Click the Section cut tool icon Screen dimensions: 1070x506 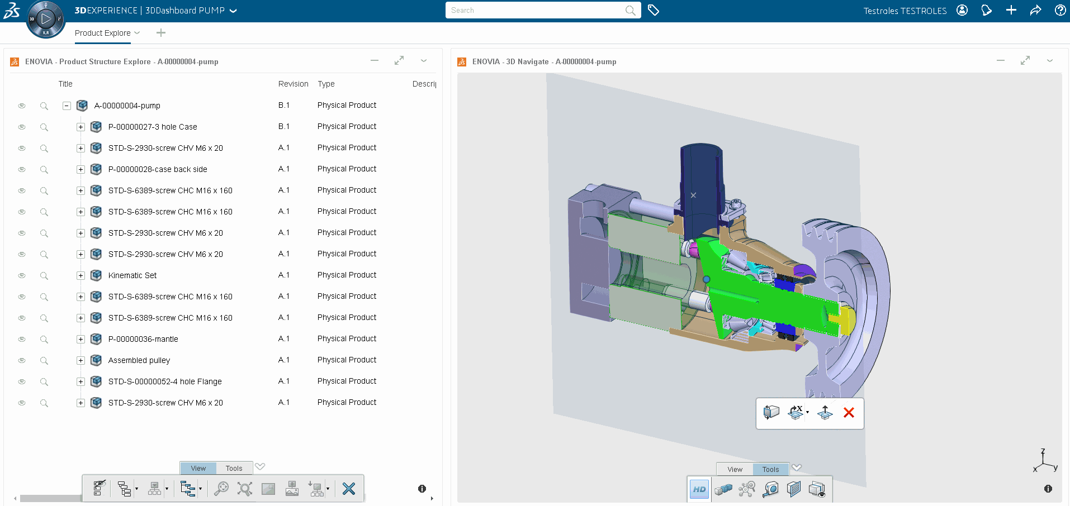(x=793, y=490)
